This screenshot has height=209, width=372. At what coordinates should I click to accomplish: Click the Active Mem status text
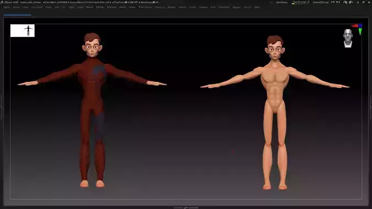[x=79, y=2]
